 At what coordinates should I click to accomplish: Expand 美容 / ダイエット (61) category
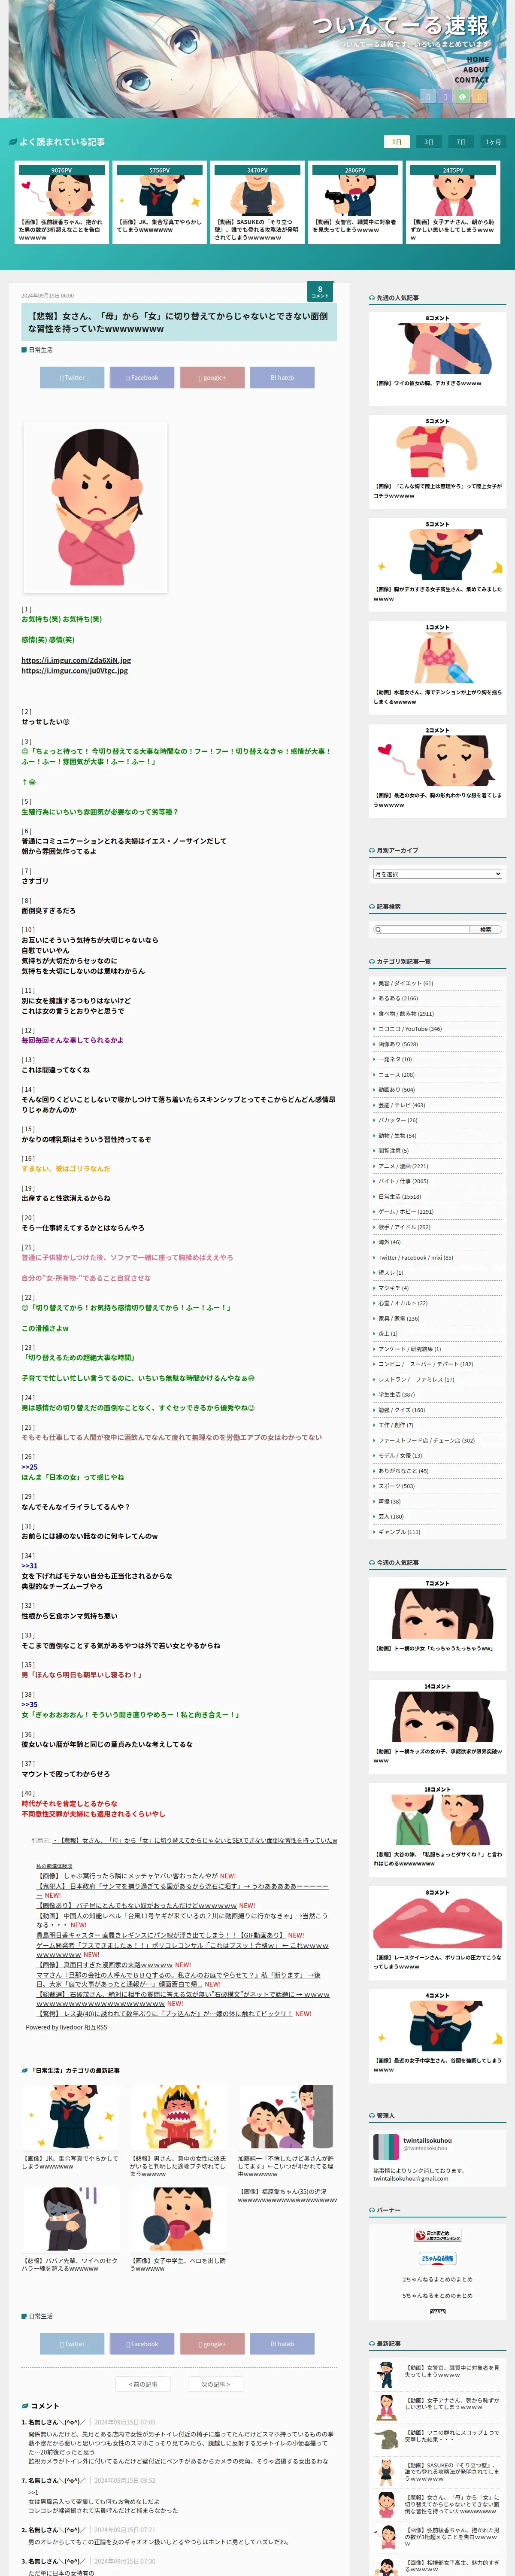click(x=405, y=983)
